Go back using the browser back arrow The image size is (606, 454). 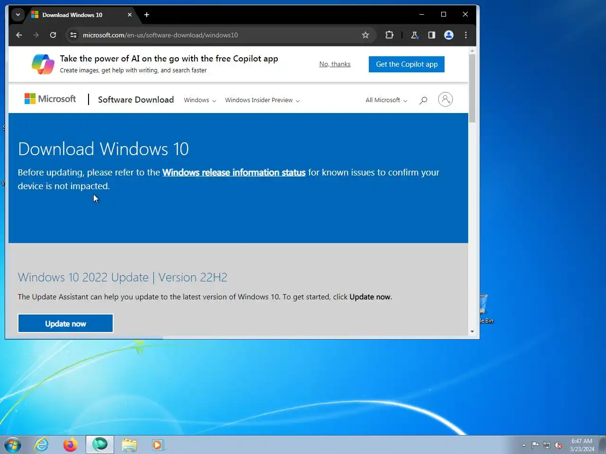[x=19, y=35]
